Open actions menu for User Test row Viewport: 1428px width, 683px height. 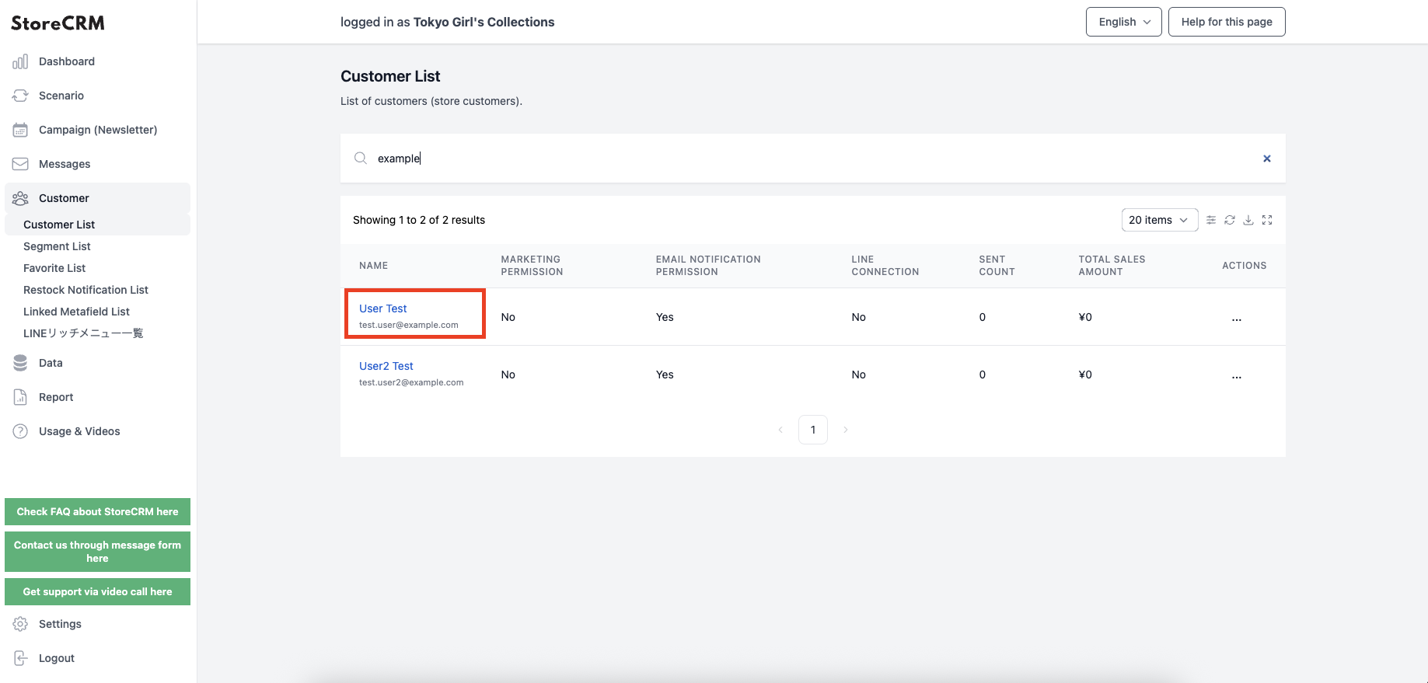(1237, 317)
